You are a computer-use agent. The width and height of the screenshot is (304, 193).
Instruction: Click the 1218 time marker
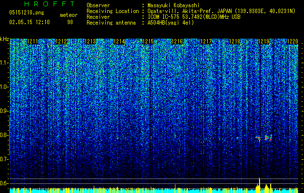pyautogui.click(x=235, y=41)
